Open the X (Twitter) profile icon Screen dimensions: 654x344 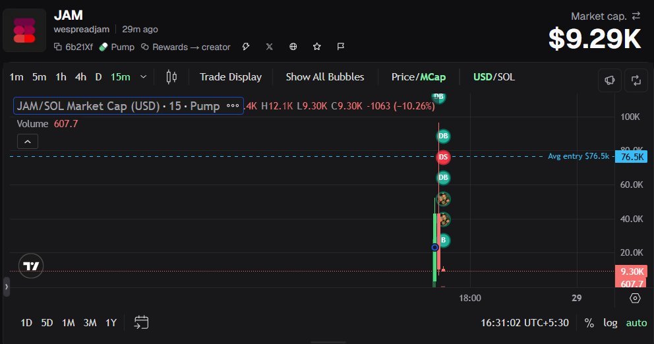(270, 47)
